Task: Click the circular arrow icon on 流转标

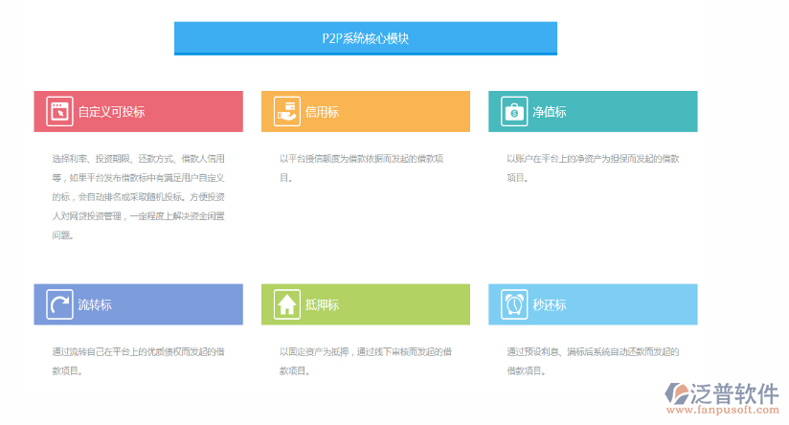Action: click(x=59, y=304)
